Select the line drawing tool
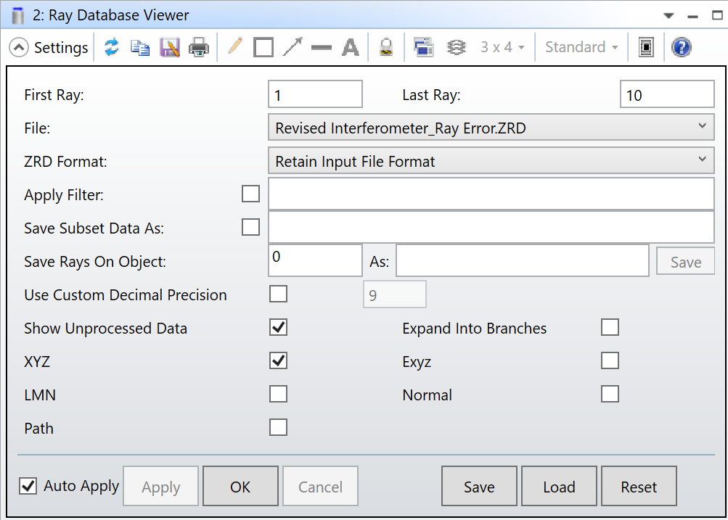728x520 pixels. pos(322,47)
